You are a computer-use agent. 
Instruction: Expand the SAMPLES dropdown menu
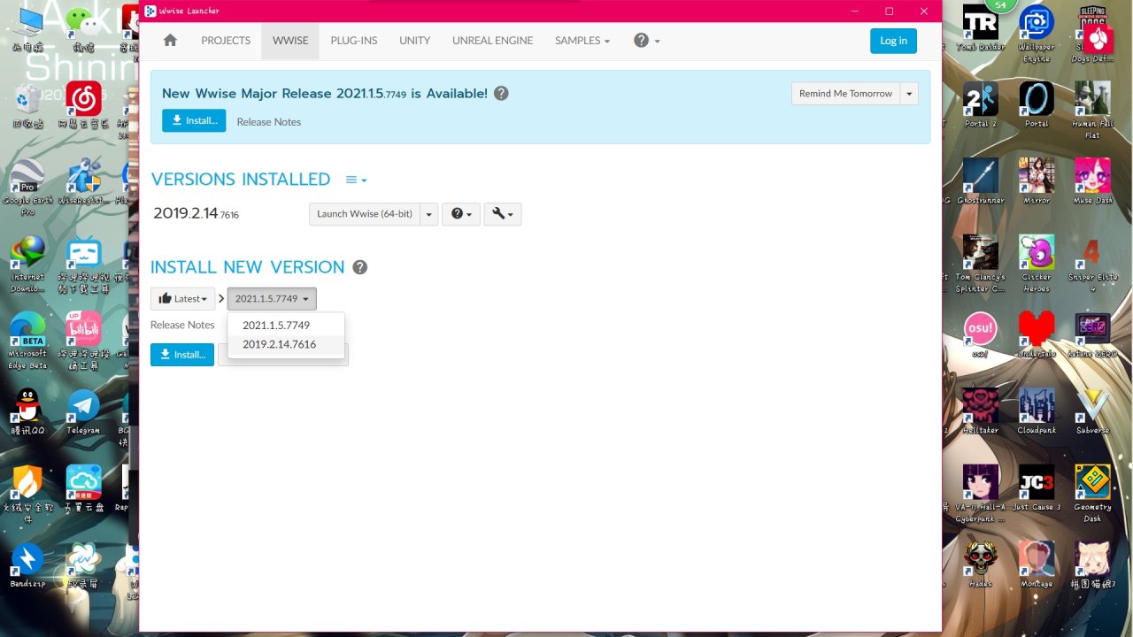582,41
